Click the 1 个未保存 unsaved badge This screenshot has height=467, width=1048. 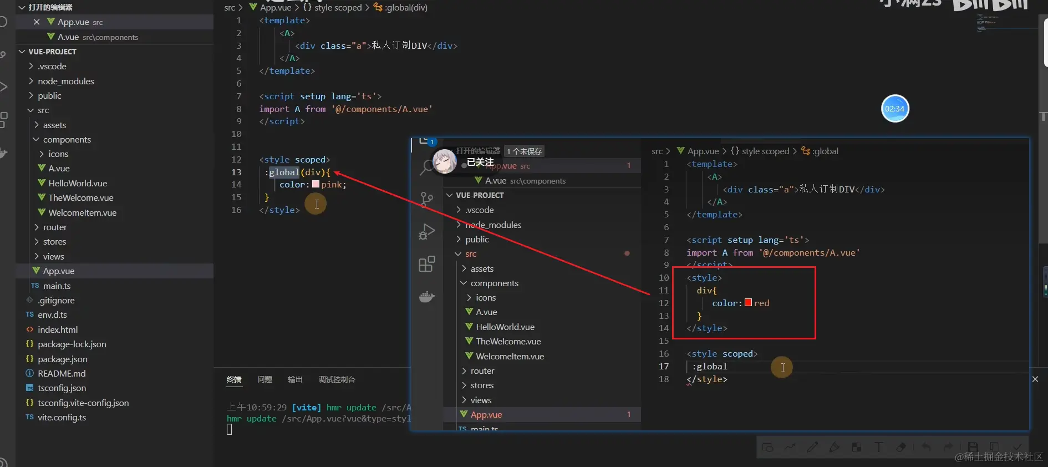(524, 151)
